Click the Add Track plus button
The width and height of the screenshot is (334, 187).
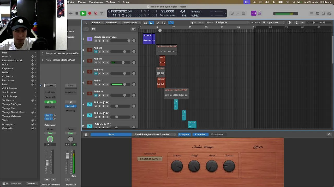pyautogui.click(x=86, y=29)
